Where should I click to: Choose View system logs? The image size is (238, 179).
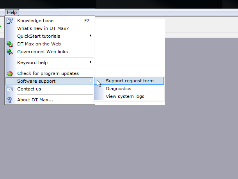click(129, 96)
